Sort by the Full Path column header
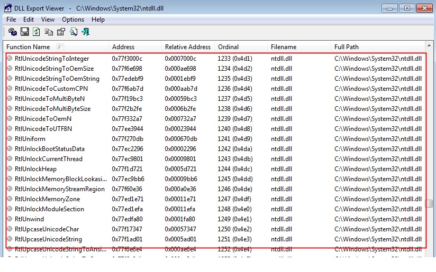The width and height of the screenshot is (436, 272). tap(378, 47)
